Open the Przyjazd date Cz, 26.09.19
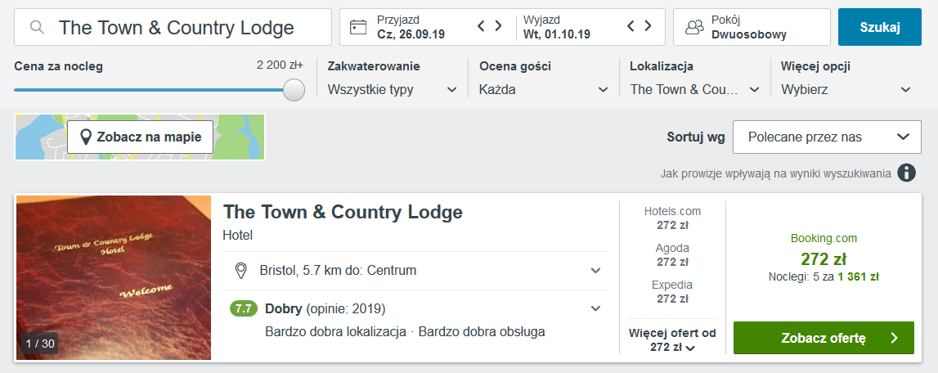The image size is (938, 373). click(411, 27)
